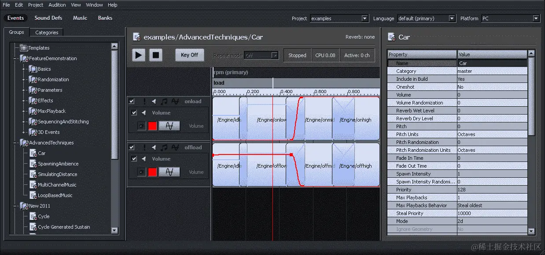Click the offload layer speaker icon
Image resolution: width=545 pixels, height=255 pixels.
pos(154,147)
